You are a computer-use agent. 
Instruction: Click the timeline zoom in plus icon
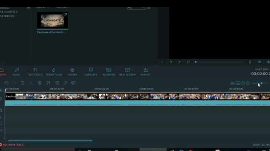248,83
